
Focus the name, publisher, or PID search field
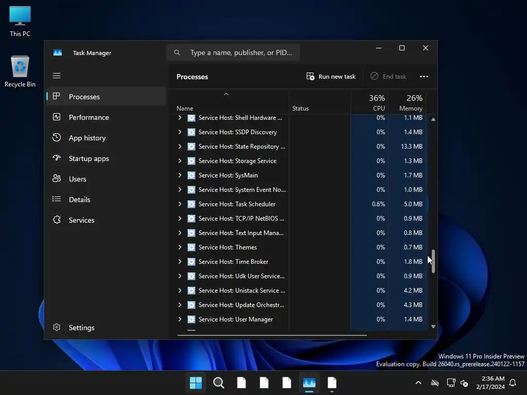point(233,52)
